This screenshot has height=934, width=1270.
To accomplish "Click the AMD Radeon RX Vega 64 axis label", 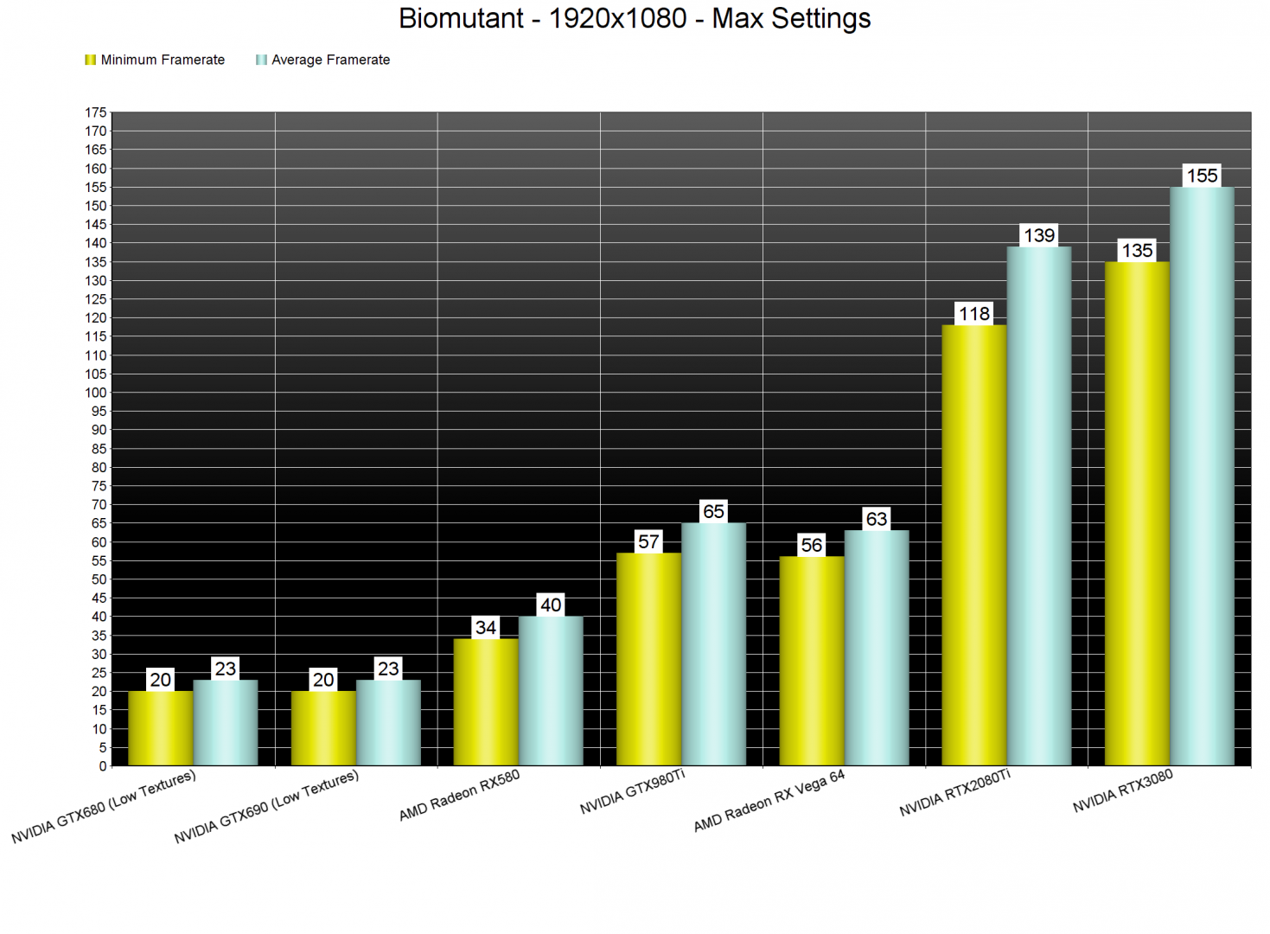I will point(769,801).
